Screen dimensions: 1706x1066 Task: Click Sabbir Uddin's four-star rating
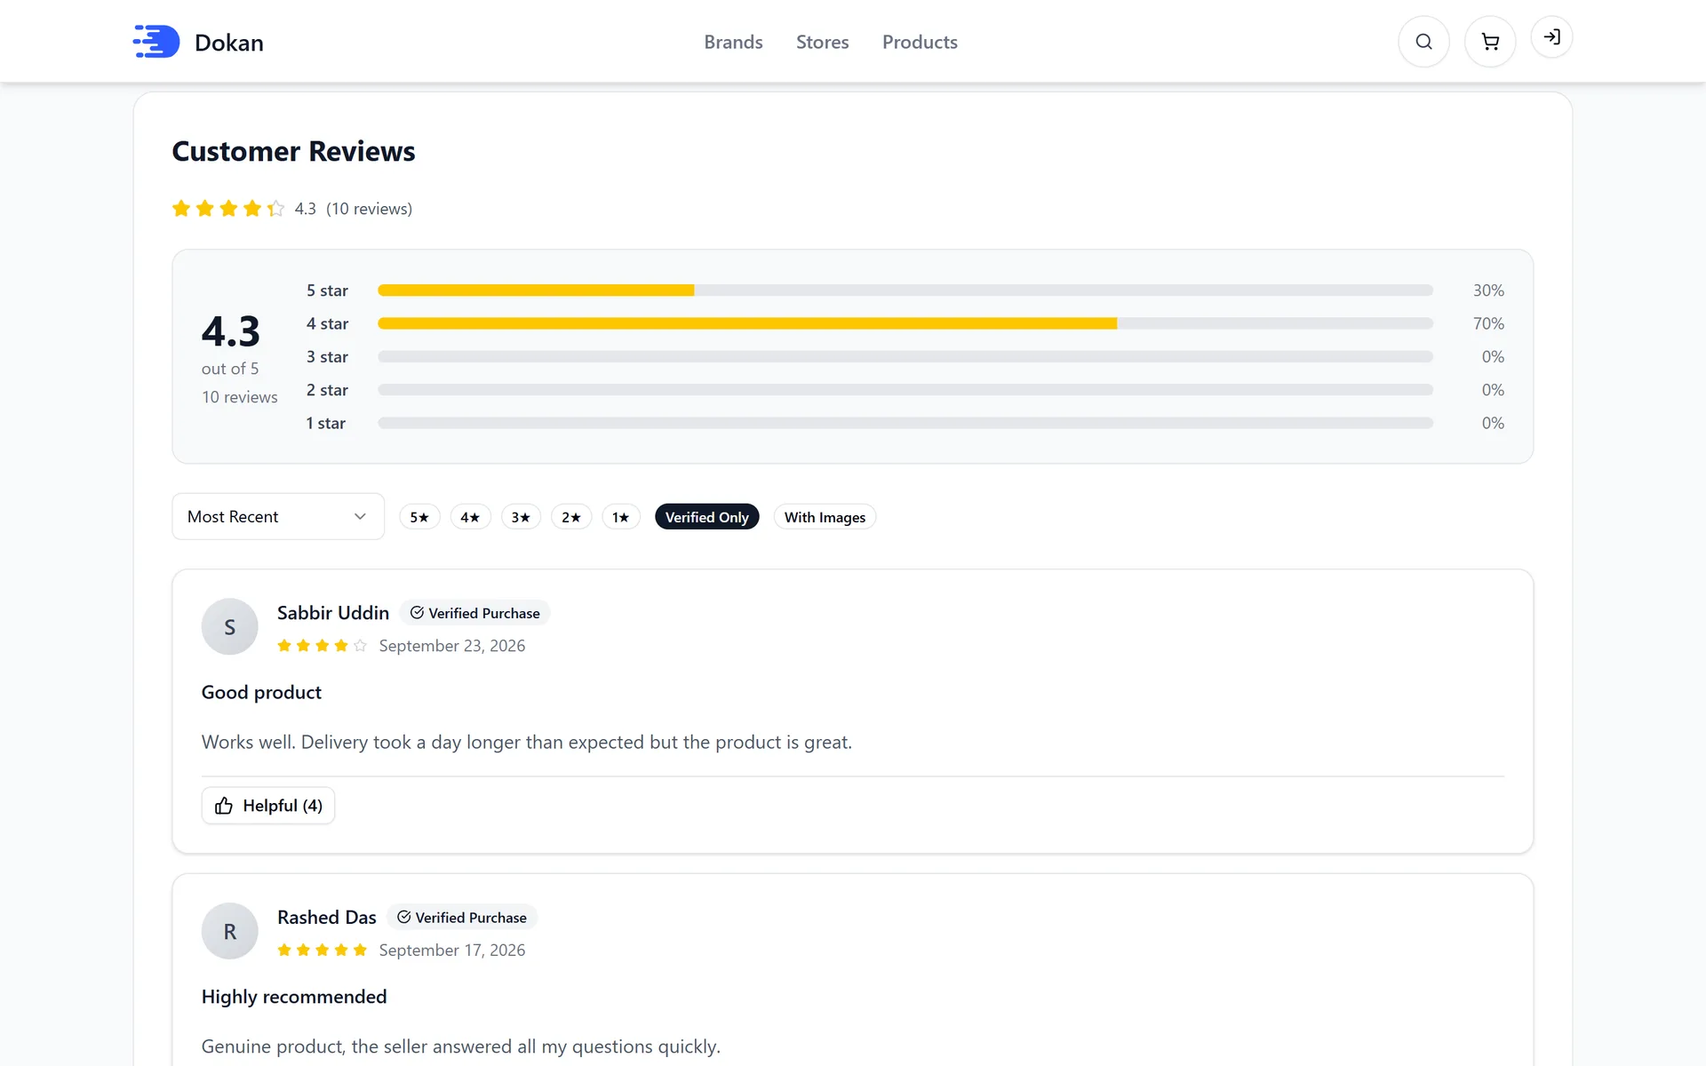[322, 646]
